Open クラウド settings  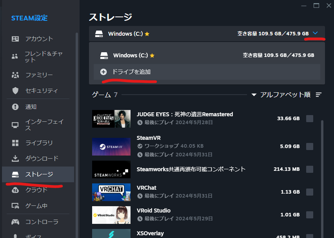(38, 190)
